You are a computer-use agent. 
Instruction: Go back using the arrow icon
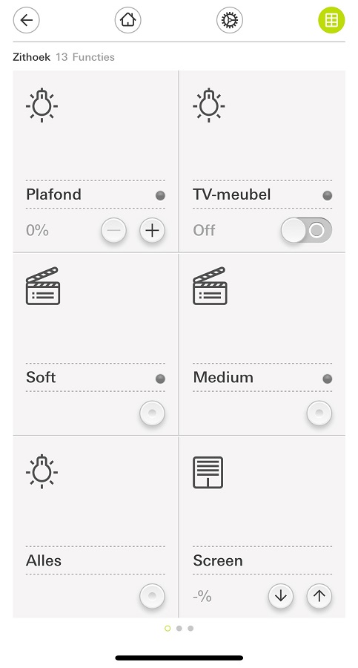pos(27,20)
